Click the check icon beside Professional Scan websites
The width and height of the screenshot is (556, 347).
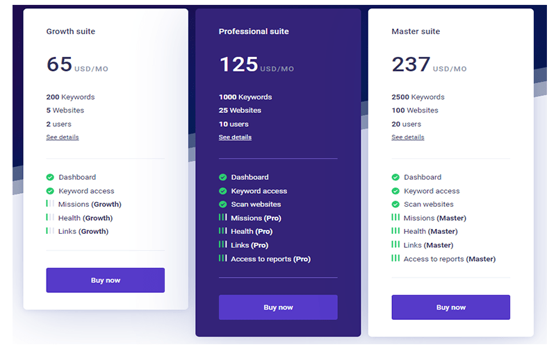[x=222, y=204]
